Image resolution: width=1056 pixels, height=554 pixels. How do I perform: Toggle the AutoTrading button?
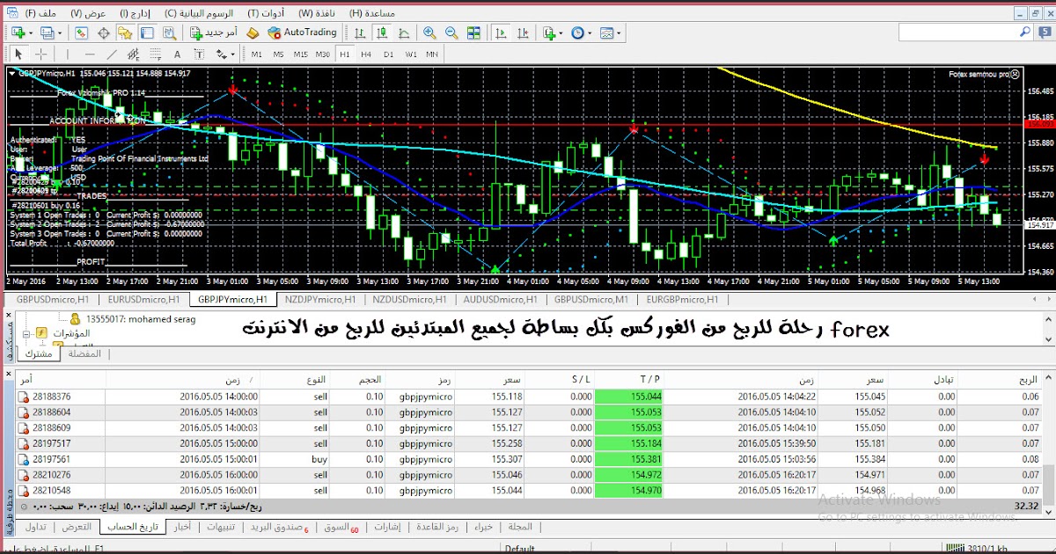pos(303,33)
